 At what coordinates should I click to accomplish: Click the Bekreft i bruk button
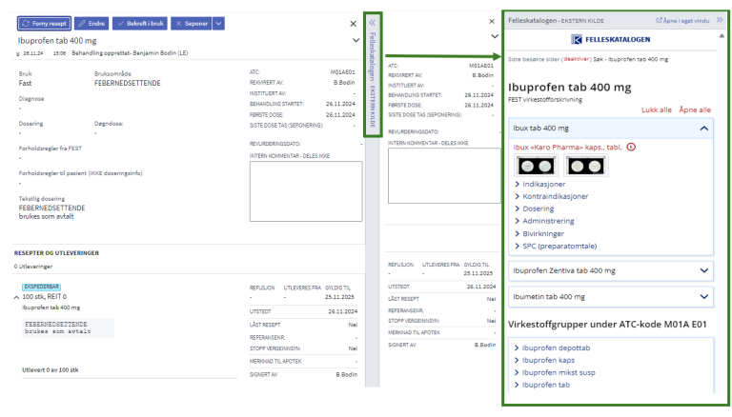click(x=140, y=23)
